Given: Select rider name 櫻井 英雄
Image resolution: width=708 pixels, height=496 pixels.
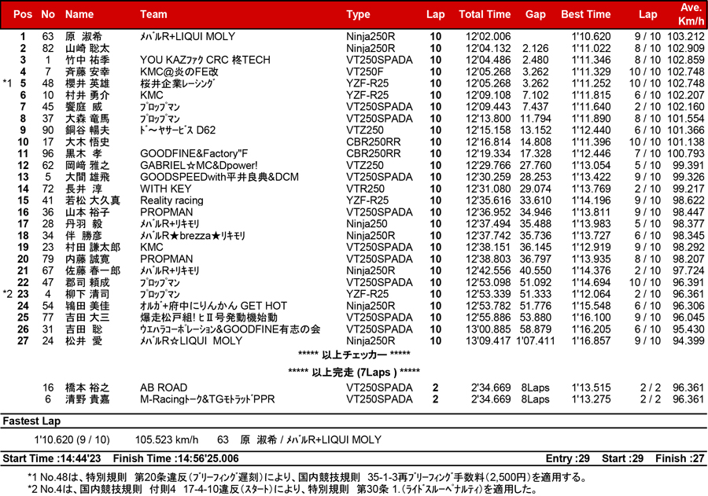Looking at the screenshot, I should coord(87,83).
